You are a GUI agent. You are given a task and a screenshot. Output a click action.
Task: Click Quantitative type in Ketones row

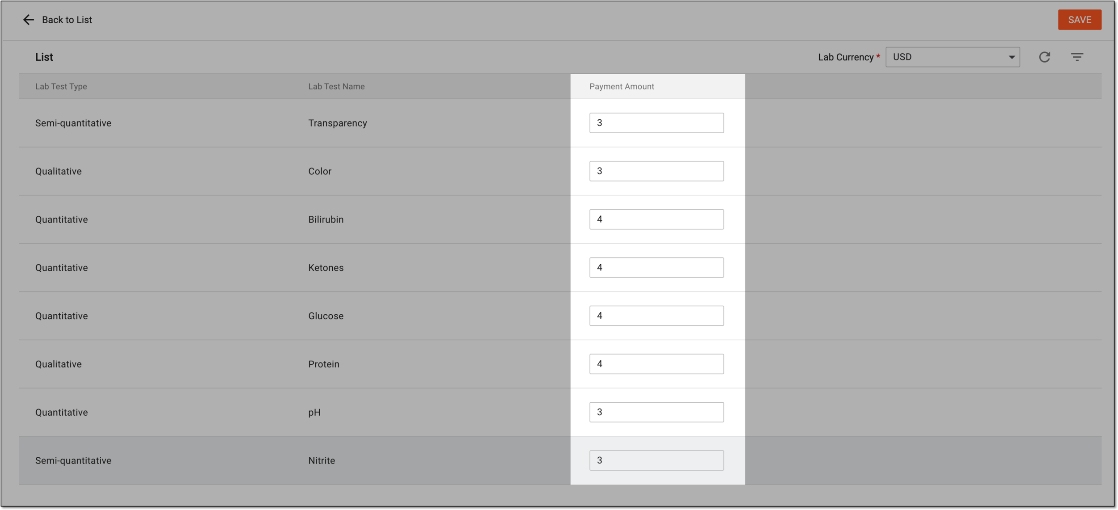(62, 268)
